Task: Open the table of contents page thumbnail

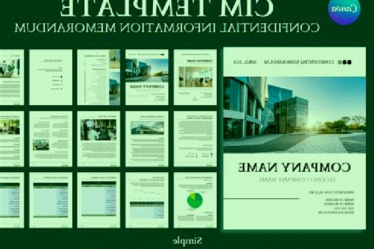Action: pyautogui.click(x=99, y=77)
